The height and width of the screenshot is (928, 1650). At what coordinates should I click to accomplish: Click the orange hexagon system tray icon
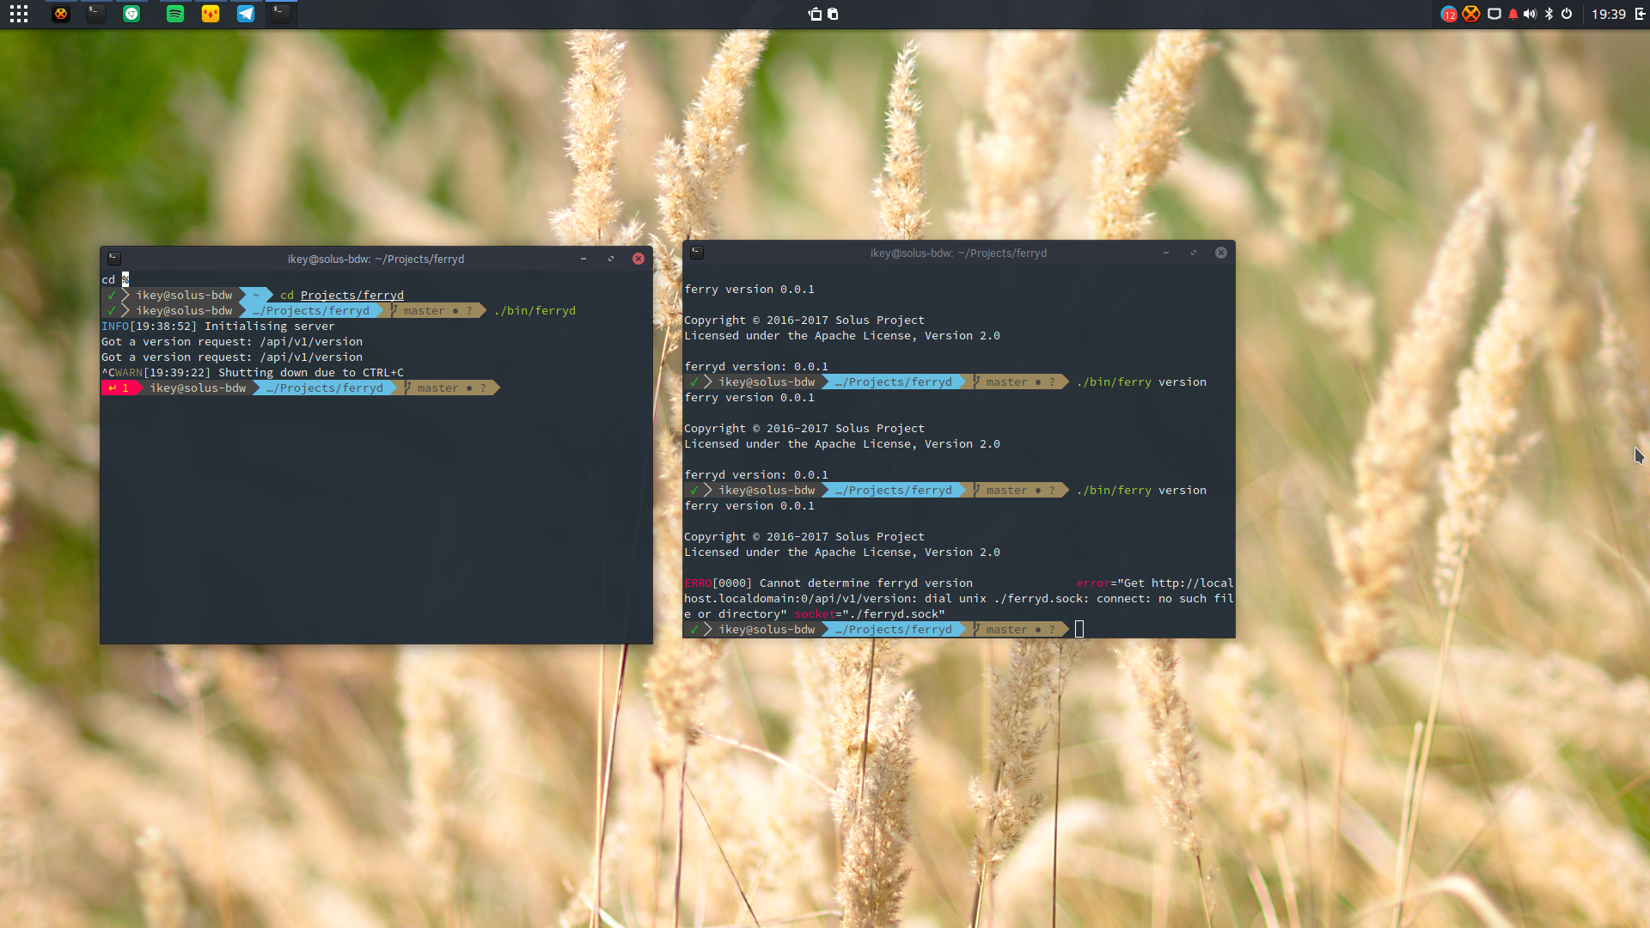1471,14
